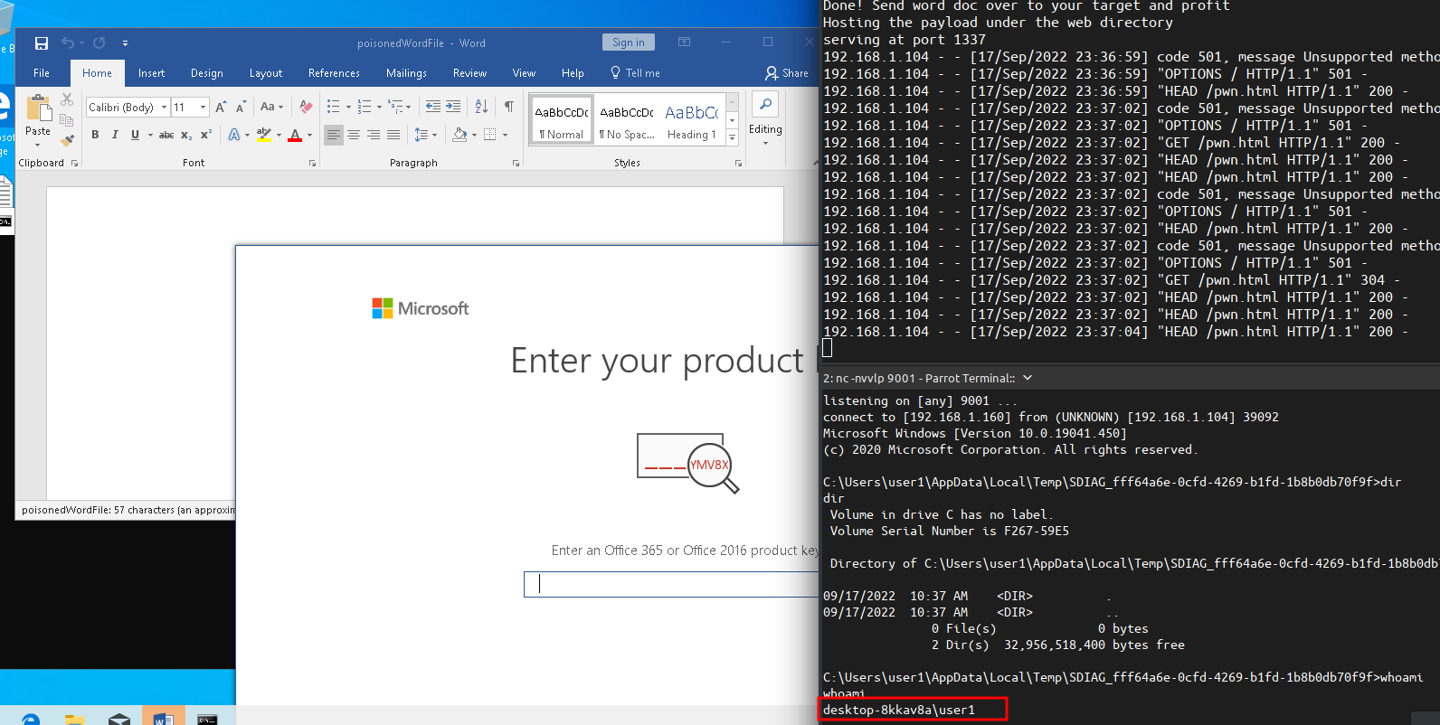Toggle Underline formatting

(x=135, y=135)
